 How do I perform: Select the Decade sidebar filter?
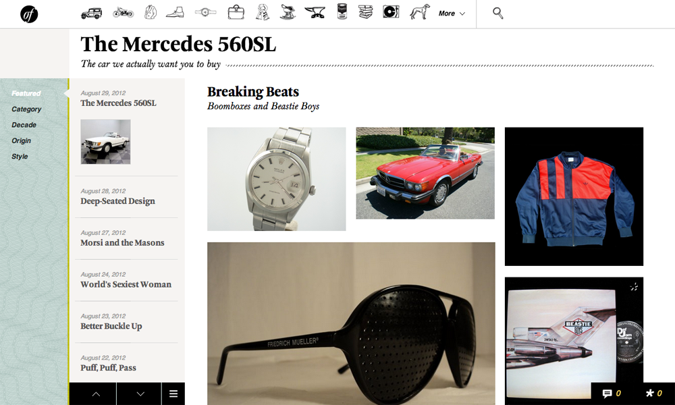coord(24,125)
